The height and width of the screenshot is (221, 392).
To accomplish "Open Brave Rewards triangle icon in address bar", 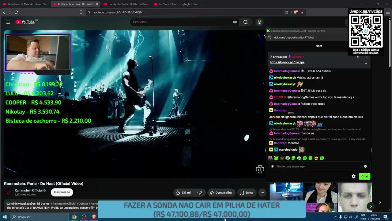I will [x=302, y=12].
